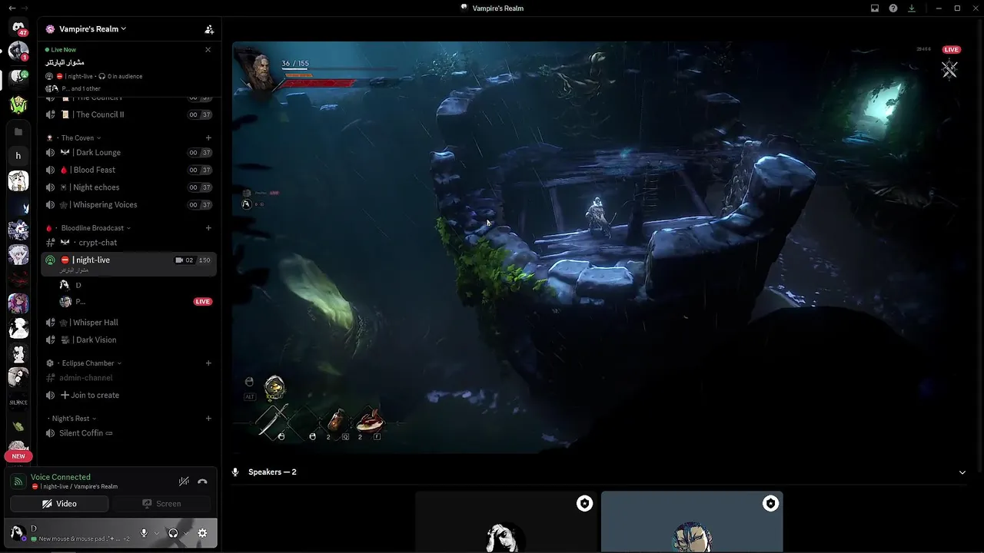Add a channel to The Coven category

(x=208, y=138)
